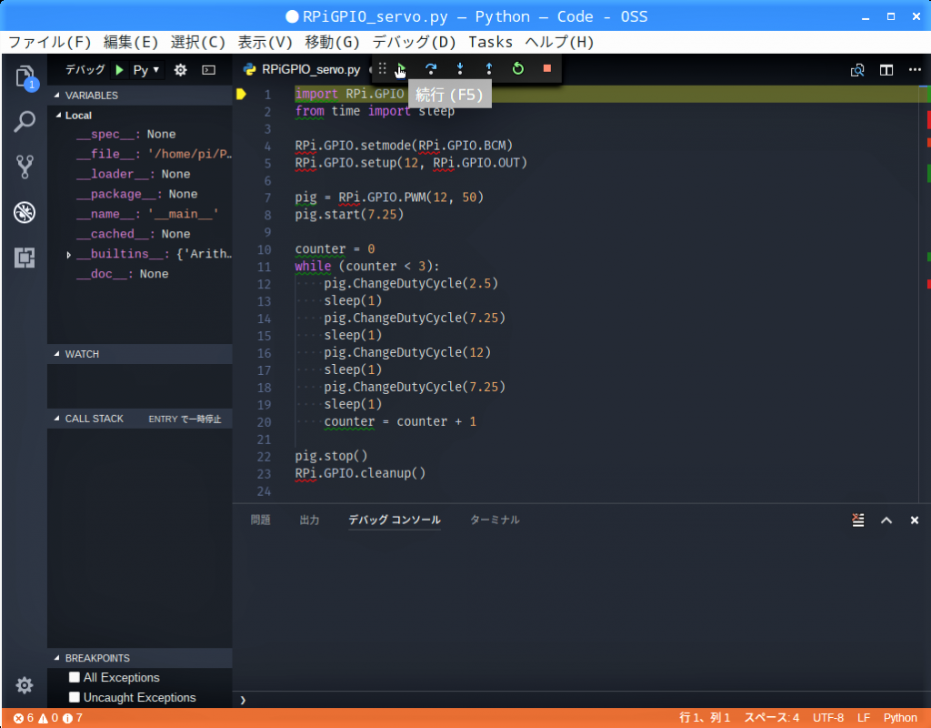Switch to the 問題 panel tab
Viewport: 931px width, 728px height.
[x=261, y=520]
